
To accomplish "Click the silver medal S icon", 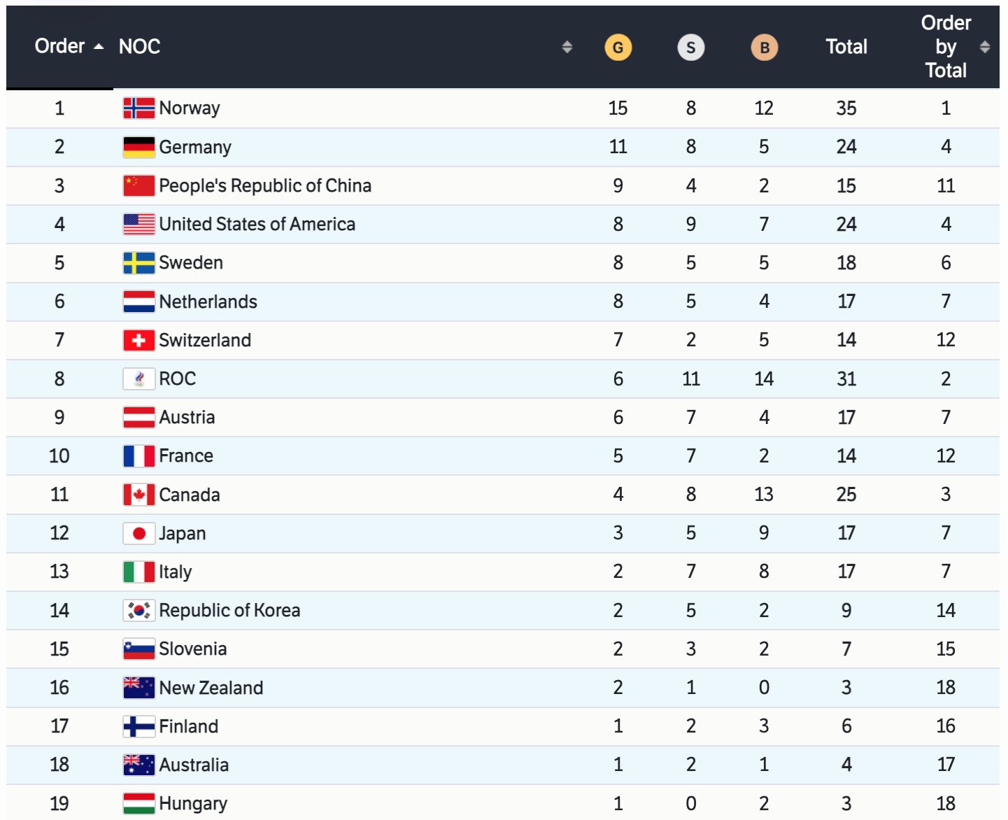I will pyautogui.click(x=690, y=48).
